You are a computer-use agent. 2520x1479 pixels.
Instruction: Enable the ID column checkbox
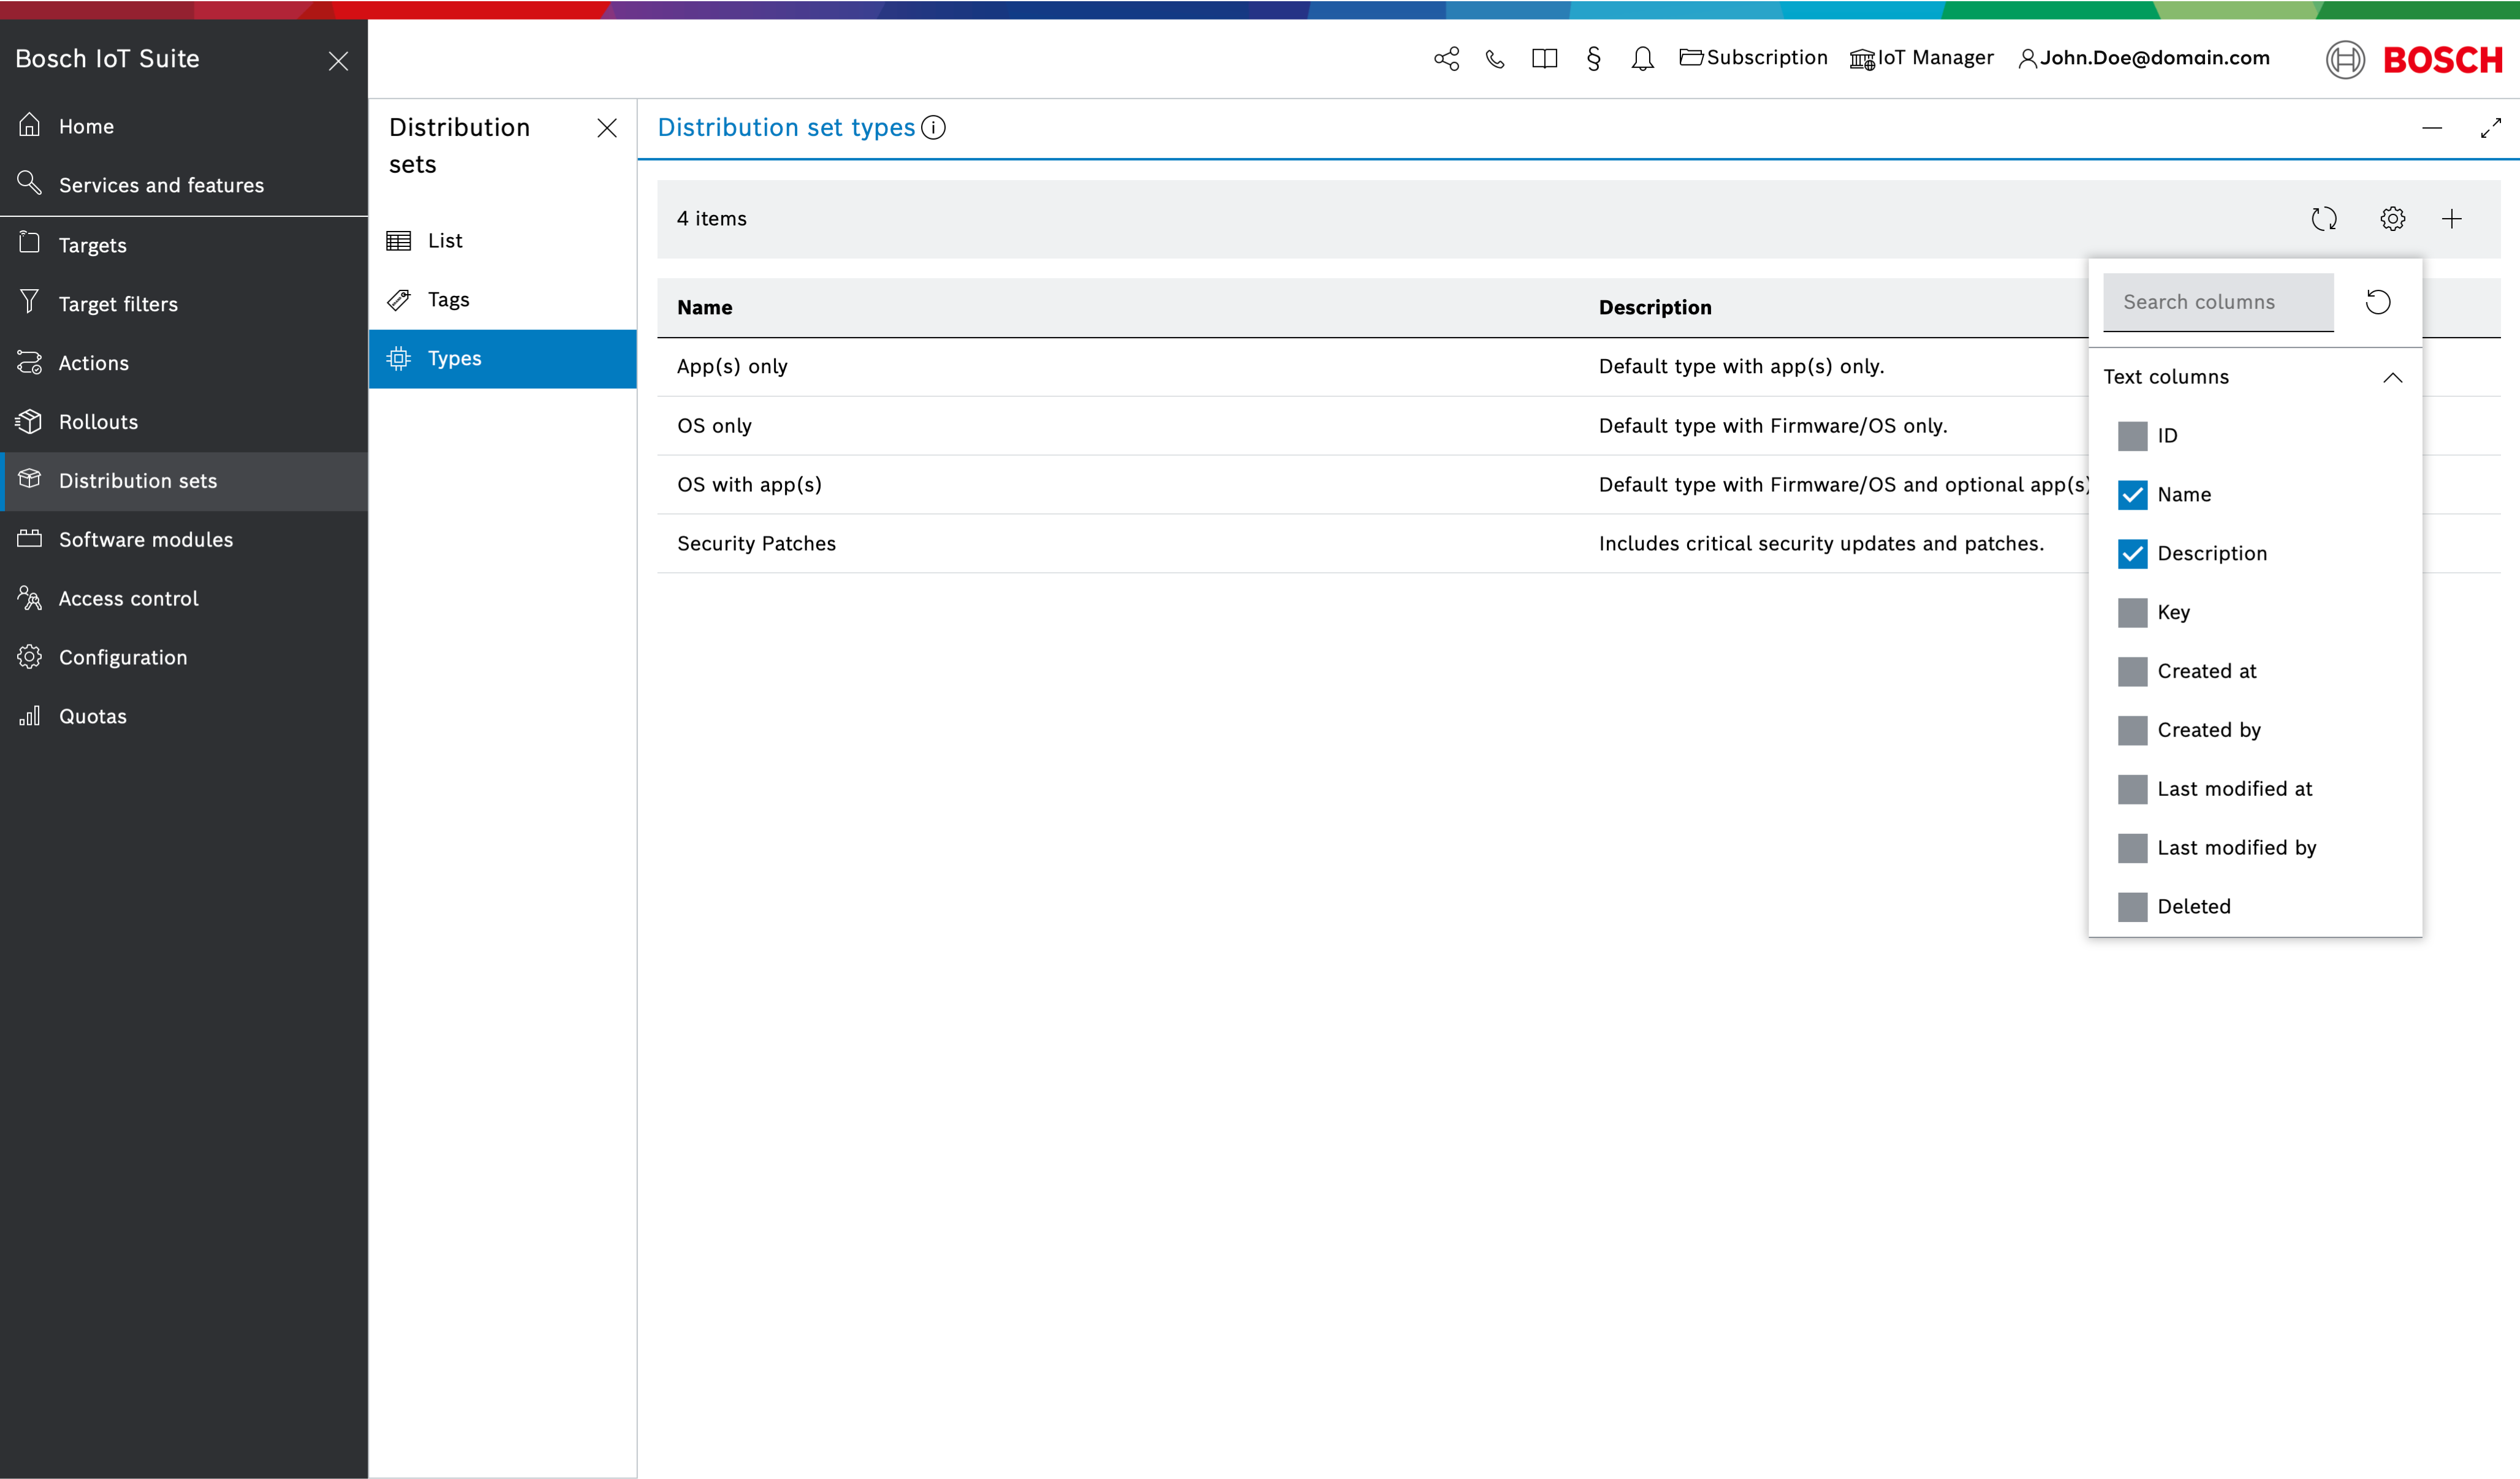(2132, 436)
